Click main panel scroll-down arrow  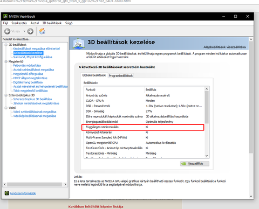(x=251, y=197)
